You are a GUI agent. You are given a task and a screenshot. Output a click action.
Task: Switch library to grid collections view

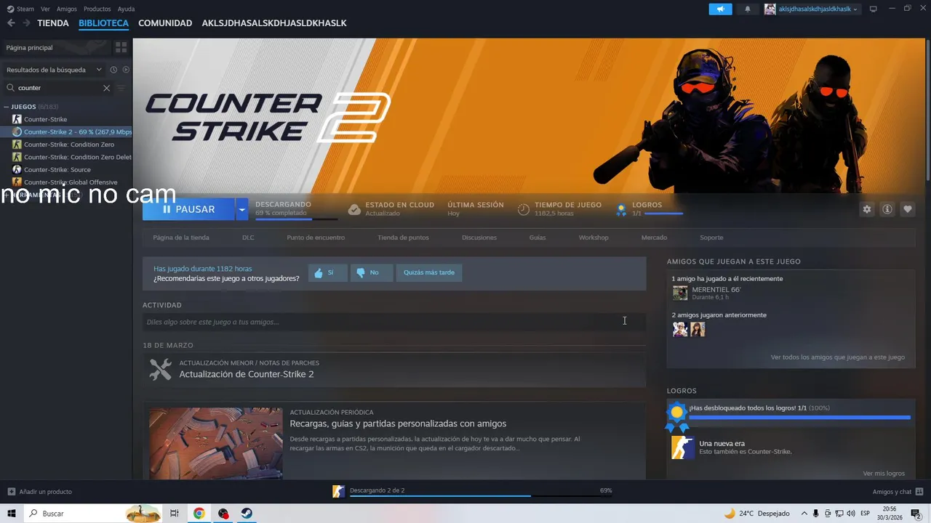pyautogui.click(x=121, y=47)
